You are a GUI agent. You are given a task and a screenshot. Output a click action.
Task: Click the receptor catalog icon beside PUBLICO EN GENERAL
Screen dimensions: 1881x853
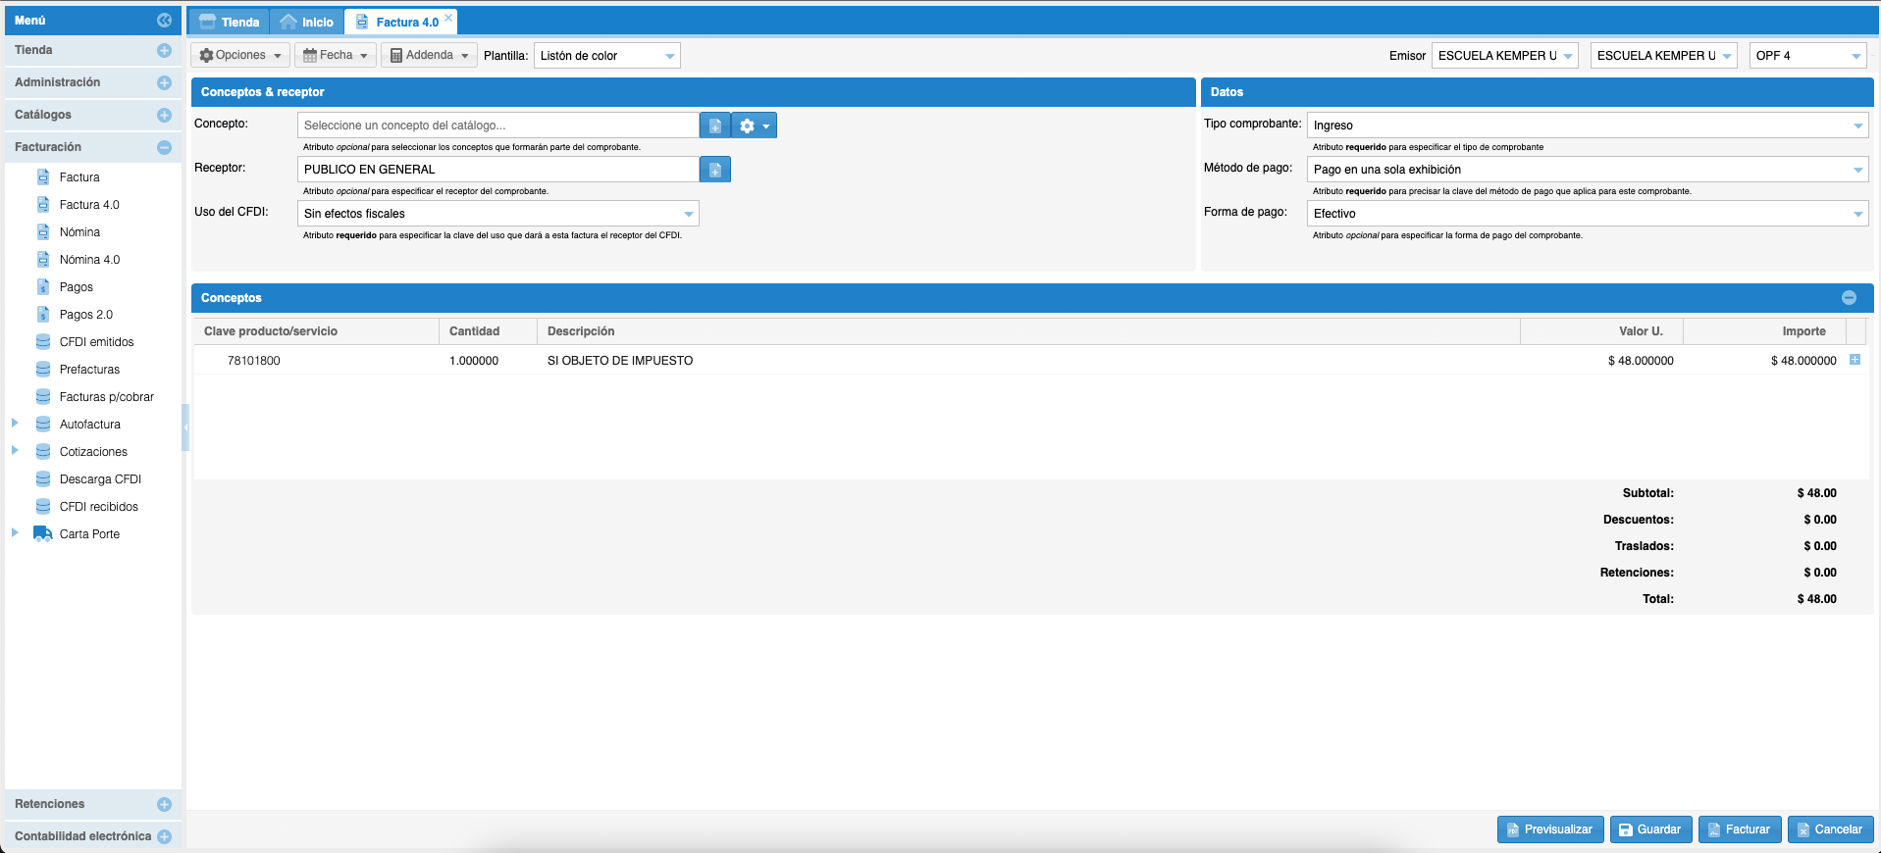[714, 170]
